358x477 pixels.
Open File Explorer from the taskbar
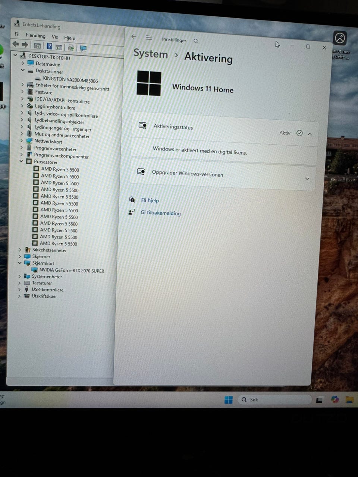tap(349, 400)
